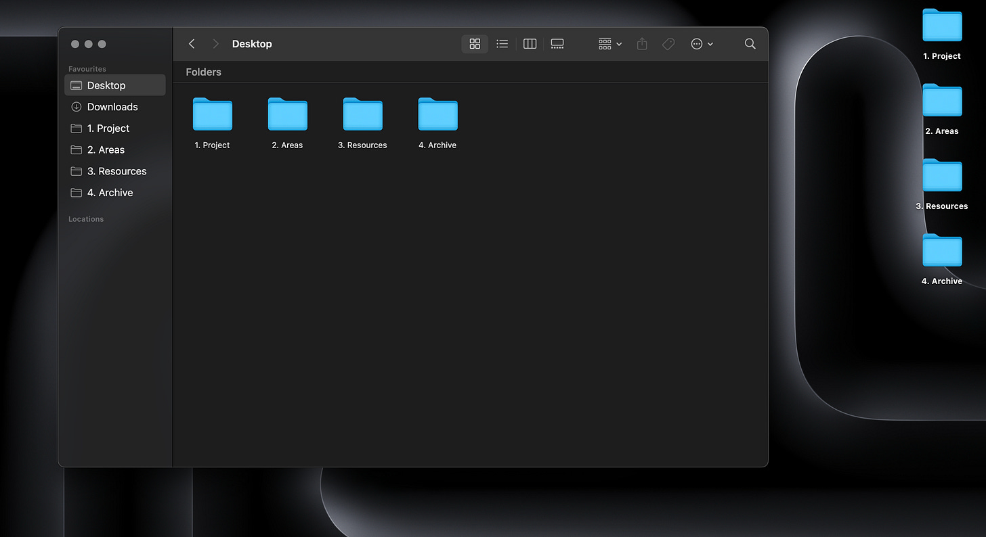Select 4. Archive folder in Finder window

point(438,114)
